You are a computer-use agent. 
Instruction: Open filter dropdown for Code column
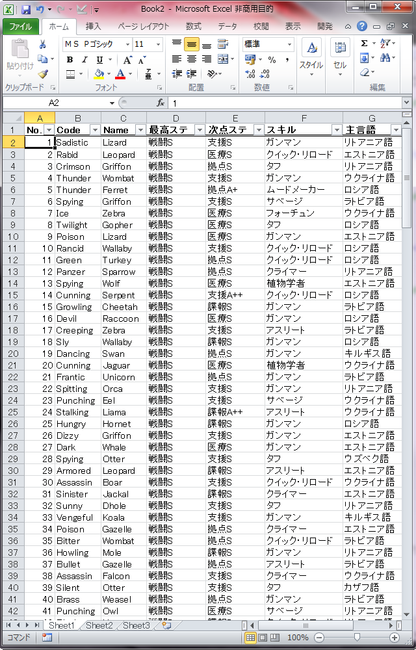(x=96, y=130)
